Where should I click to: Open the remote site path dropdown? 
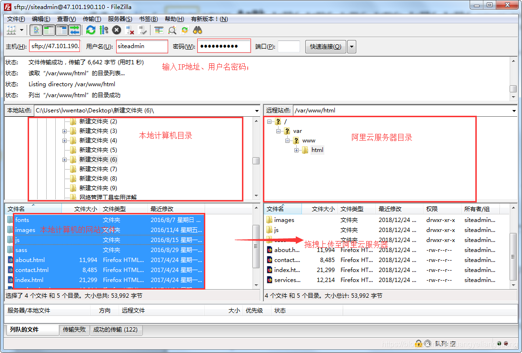pos(514,111)
